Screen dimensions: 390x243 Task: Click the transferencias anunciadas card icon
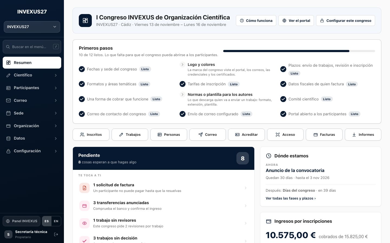tap(84, 206)
